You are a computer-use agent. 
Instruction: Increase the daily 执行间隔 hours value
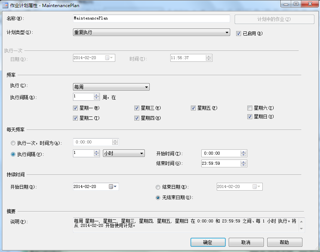(x=97, y=152)
